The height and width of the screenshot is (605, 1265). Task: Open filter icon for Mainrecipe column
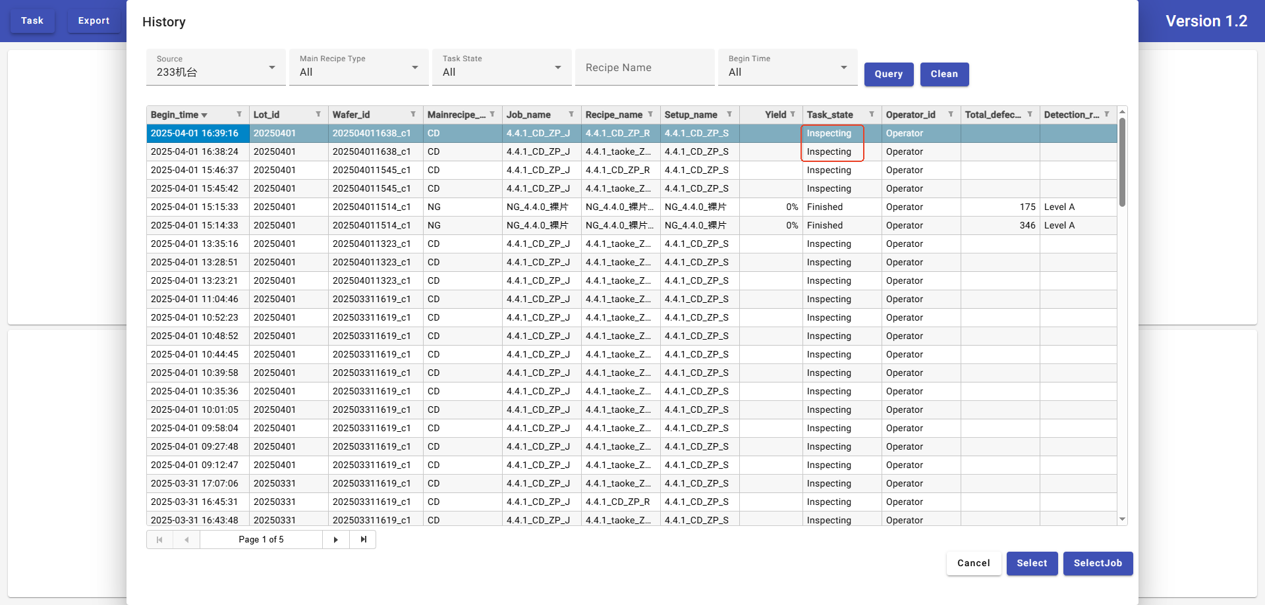[x=492, y=115]
